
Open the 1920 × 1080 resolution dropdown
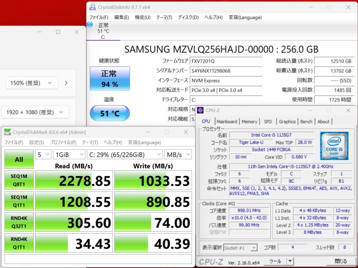35,112
